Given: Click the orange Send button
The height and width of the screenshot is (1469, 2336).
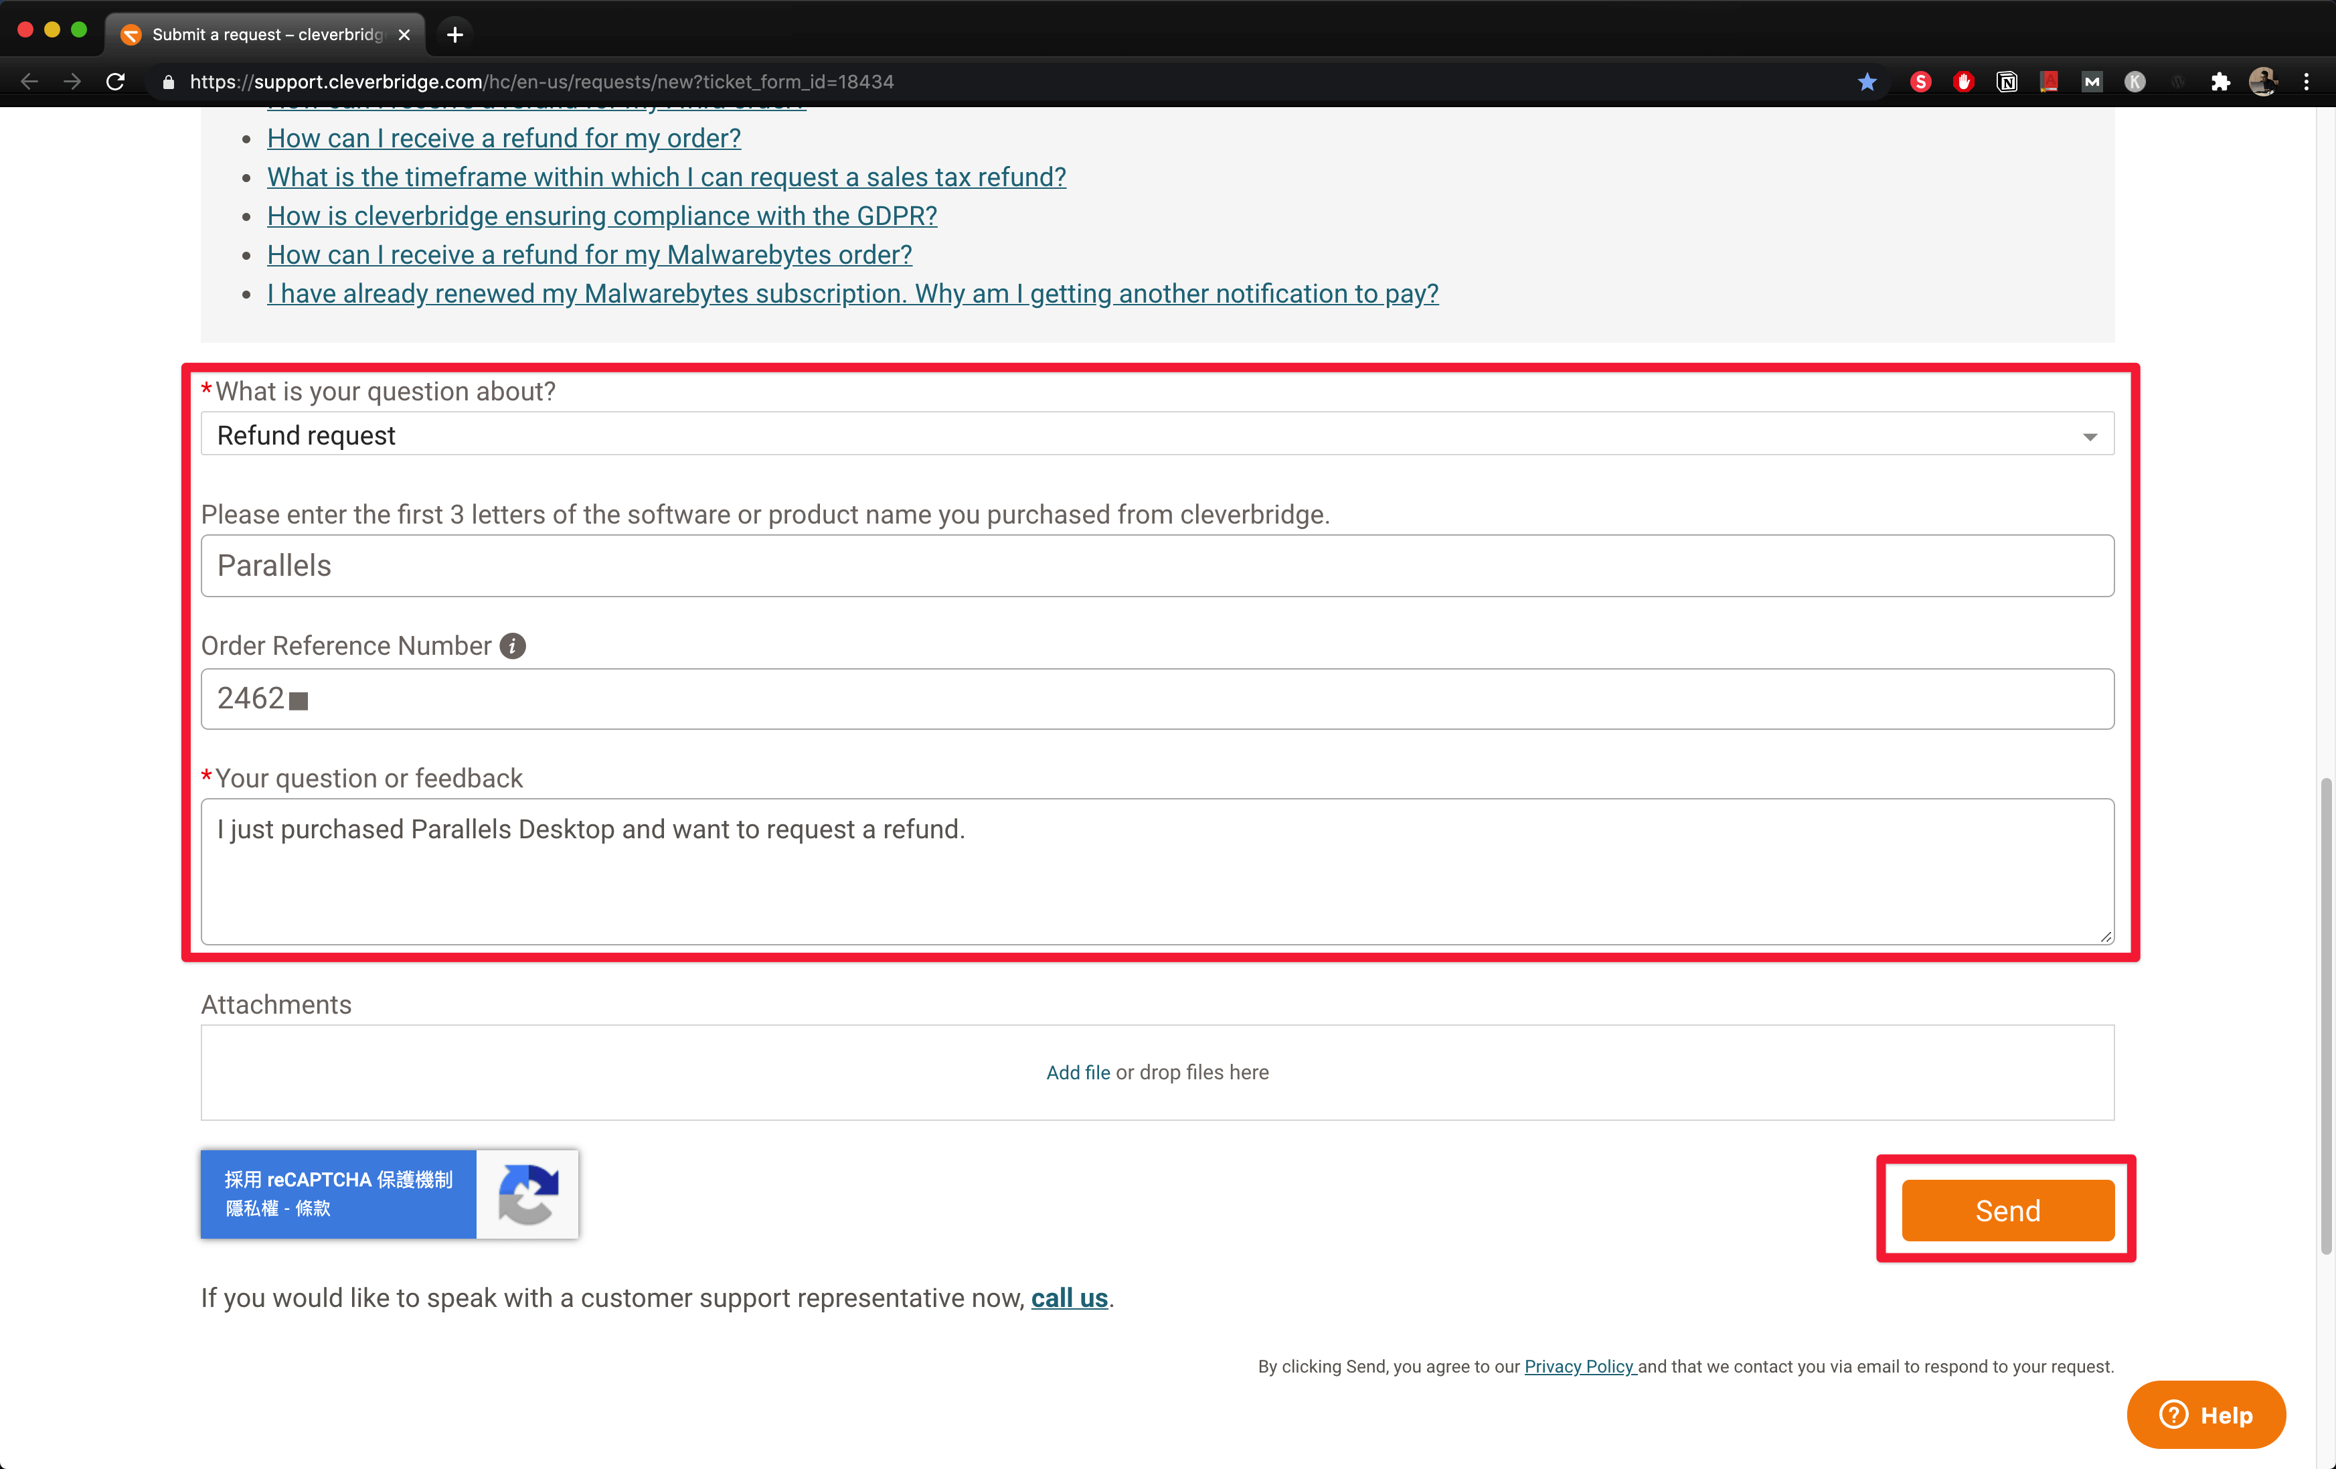Looking at the screenshot, I should pos(2007,1211).
